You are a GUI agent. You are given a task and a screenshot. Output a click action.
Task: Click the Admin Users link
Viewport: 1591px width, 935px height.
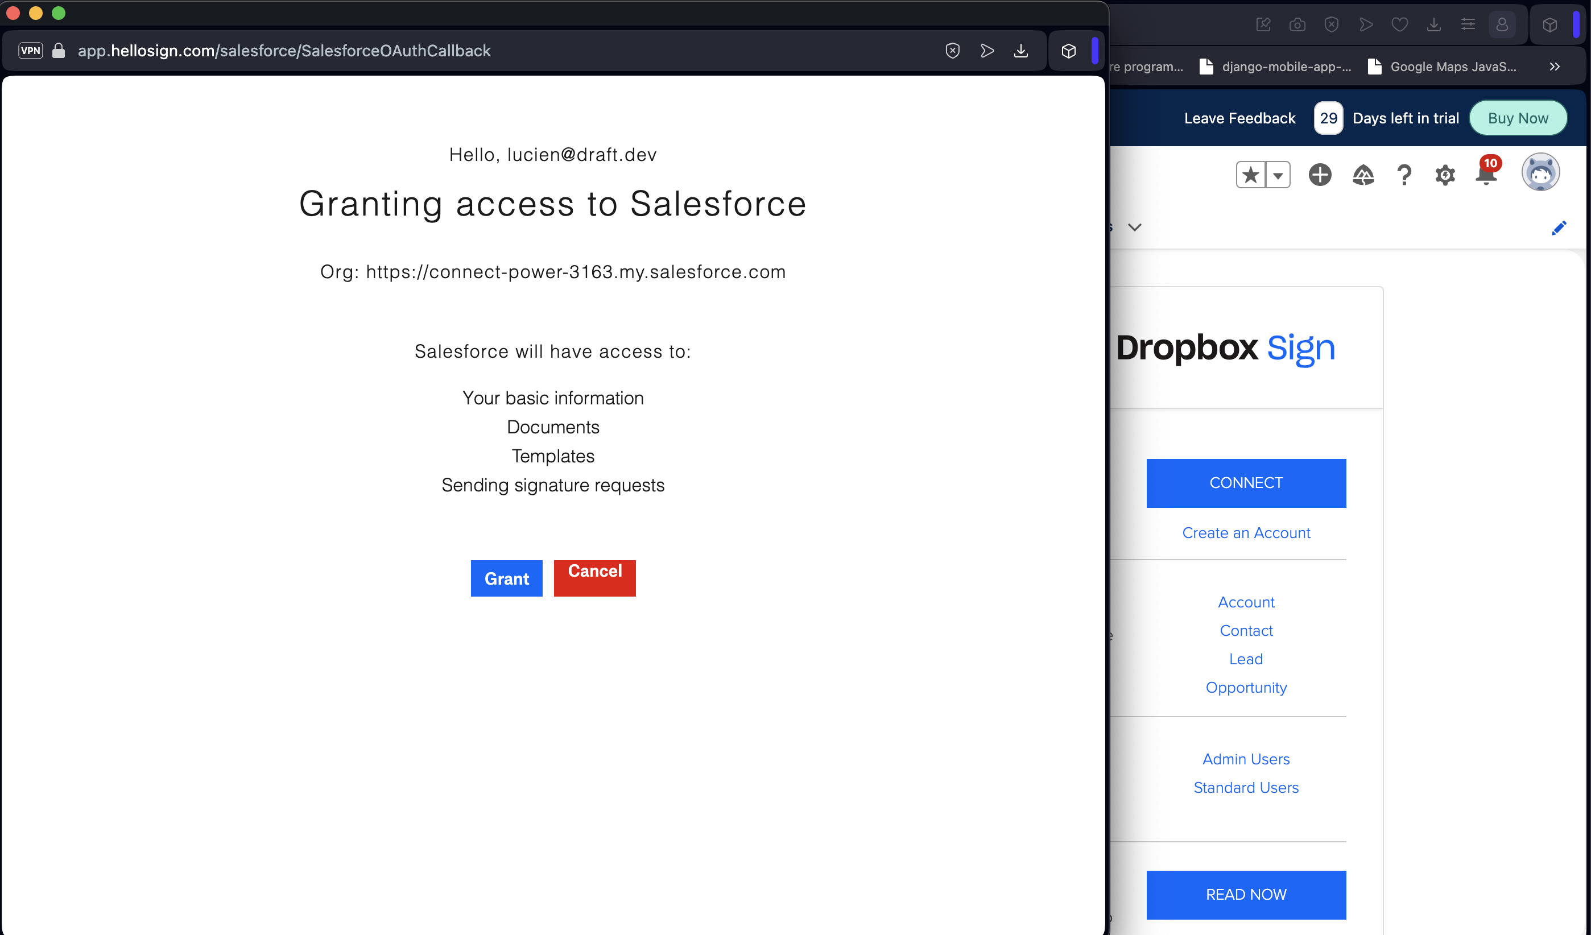(1246, 759)
